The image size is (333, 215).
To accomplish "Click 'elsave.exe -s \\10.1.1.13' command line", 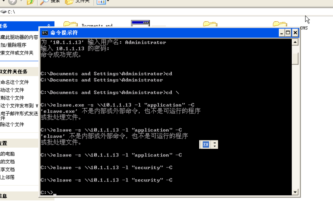I will [117, 105].
